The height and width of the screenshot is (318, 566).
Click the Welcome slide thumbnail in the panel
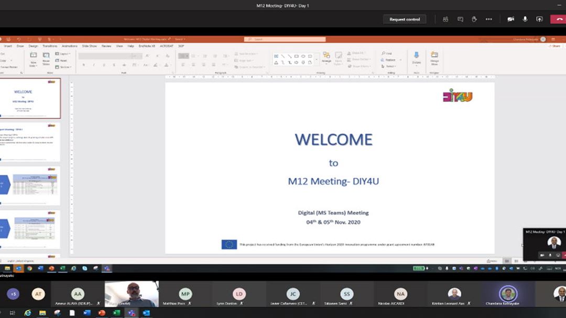(x=30, y=98)
